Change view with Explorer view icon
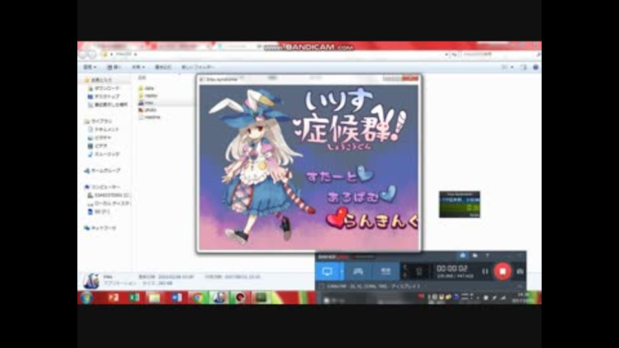This screenshot has height=348, width=619. 505,68
